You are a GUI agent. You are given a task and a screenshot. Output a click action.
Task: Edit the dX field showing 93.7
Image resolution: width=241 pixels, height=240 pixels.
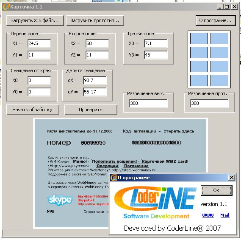(95, 80)
